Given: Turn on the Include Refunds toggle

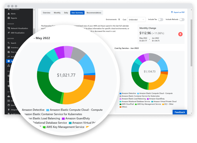Looking at the screenshot, I should point(182,19).
